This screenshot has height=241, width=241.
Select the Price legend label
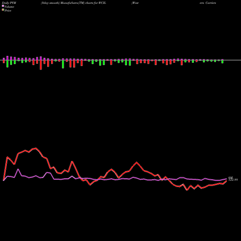click(x=8, y=11)
